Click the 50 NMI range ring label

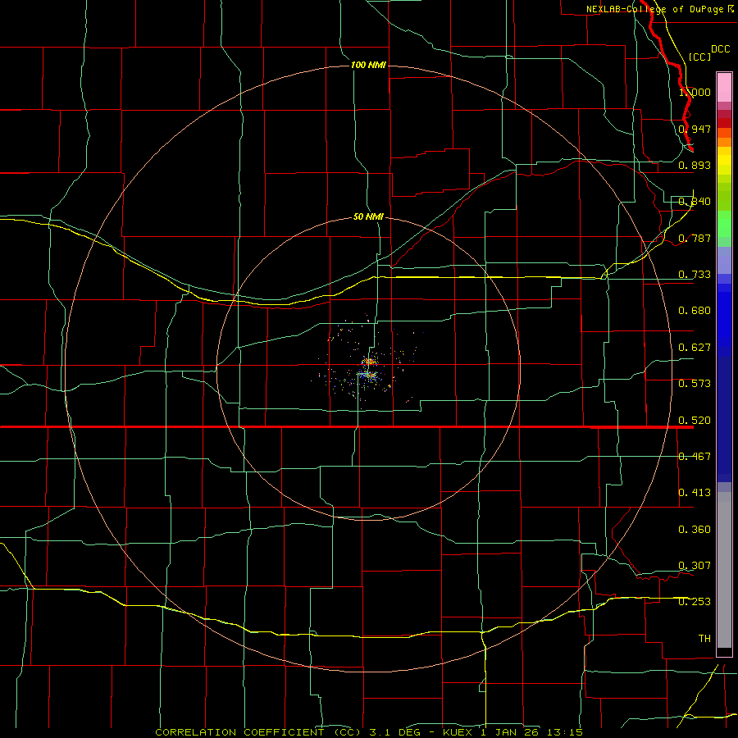pyautogui.click(x=368, y=216)
